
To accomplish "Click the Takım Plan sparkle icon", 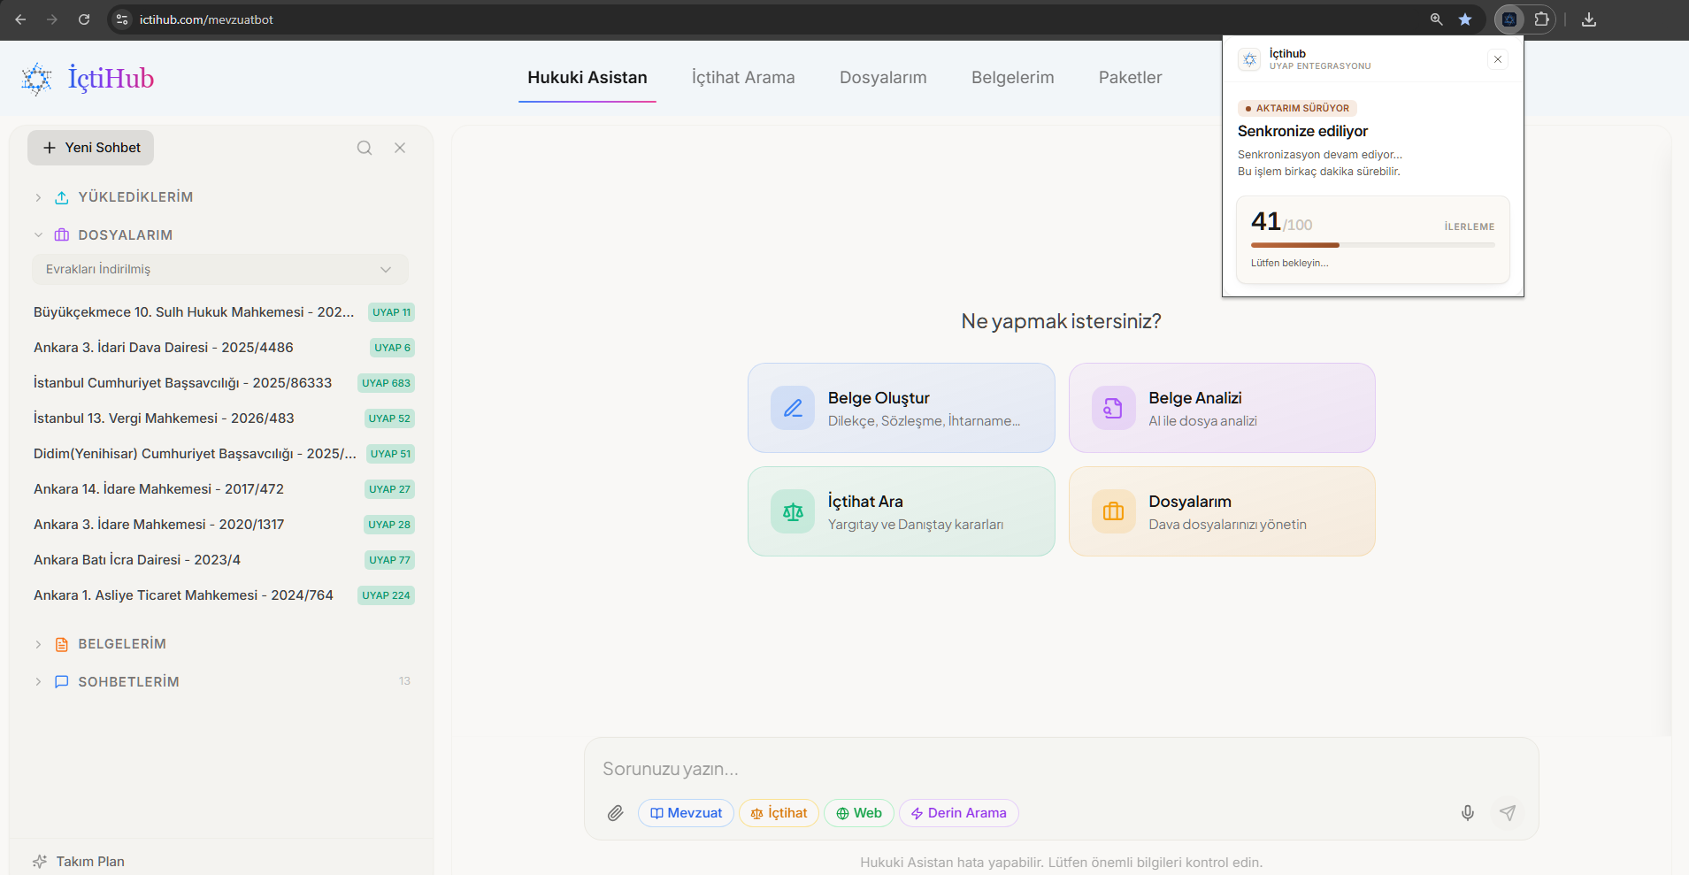I will 40,862.
